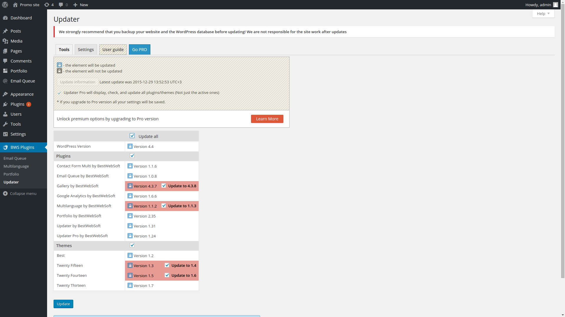Click the admin avatar icon
Image resolution: width=565 pixels, height=317 pixels.
click(555, 5)
